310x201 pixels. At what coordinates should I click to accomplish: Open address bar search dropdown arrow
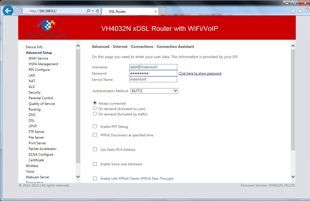93,11
